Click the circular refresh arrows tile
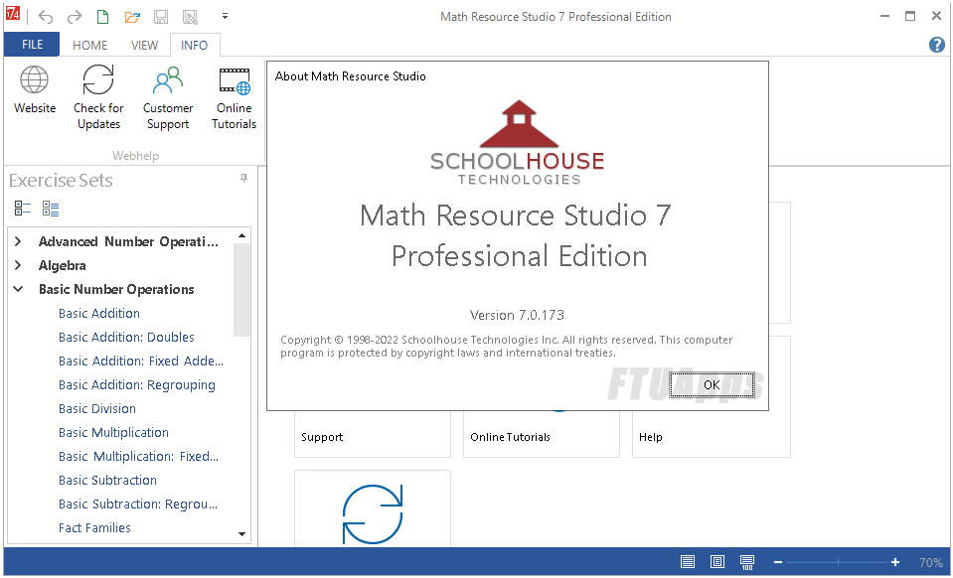The image size is (953, 578). [373, 508]
